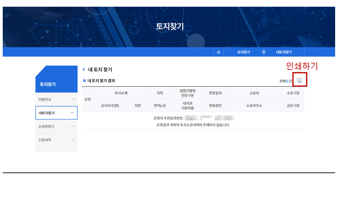Select 내토지찾기 in the left sidebar
340x197 pixels.
click(x=47, y=113)
